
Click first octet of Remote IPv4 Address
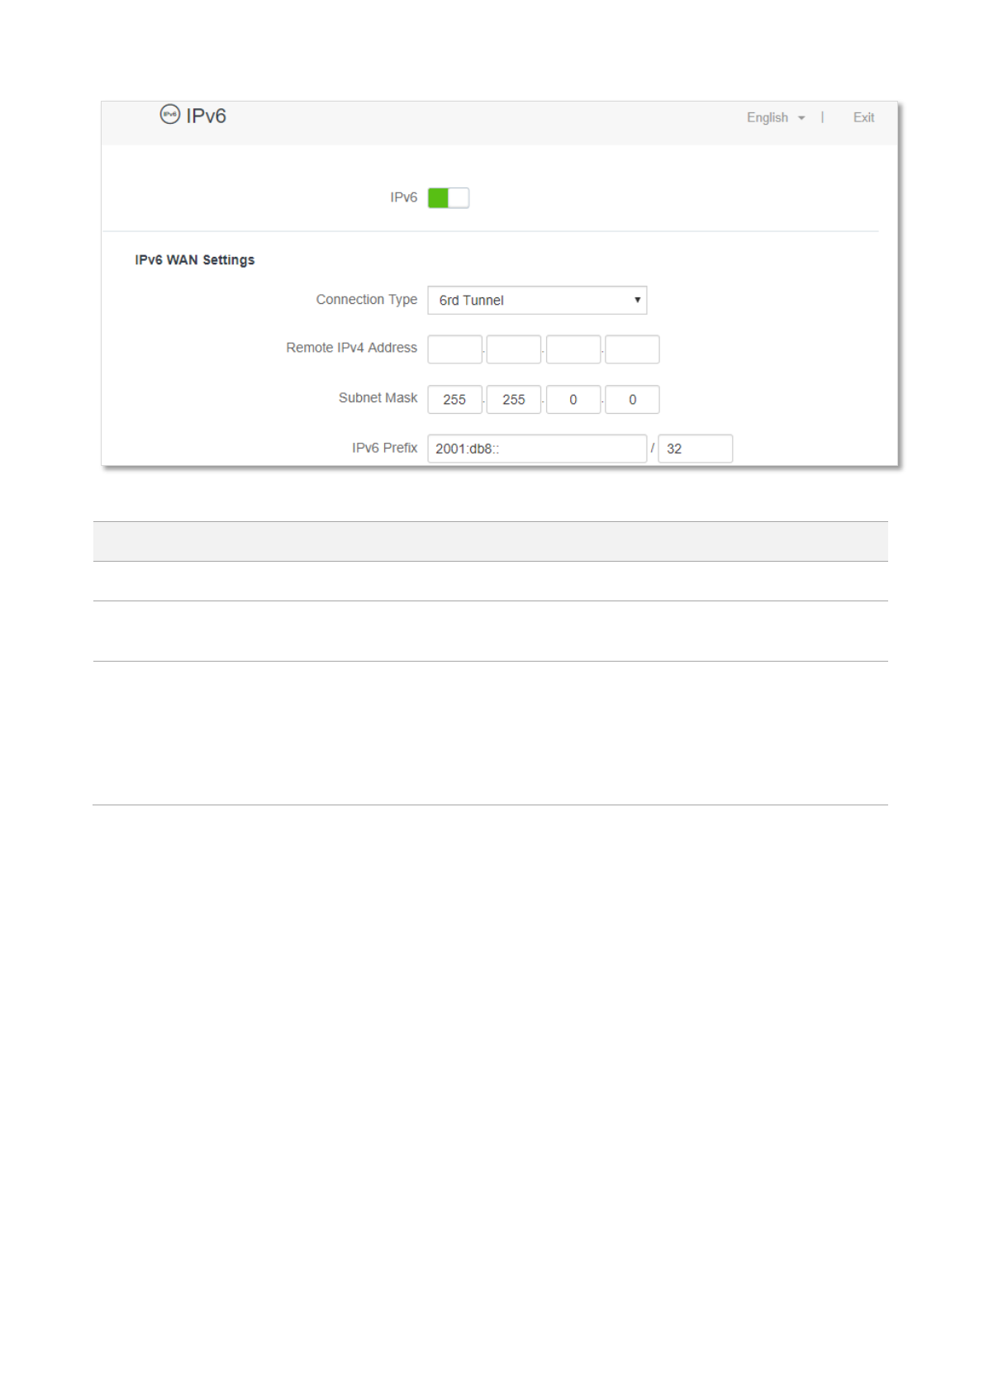[x=454, y=349]
